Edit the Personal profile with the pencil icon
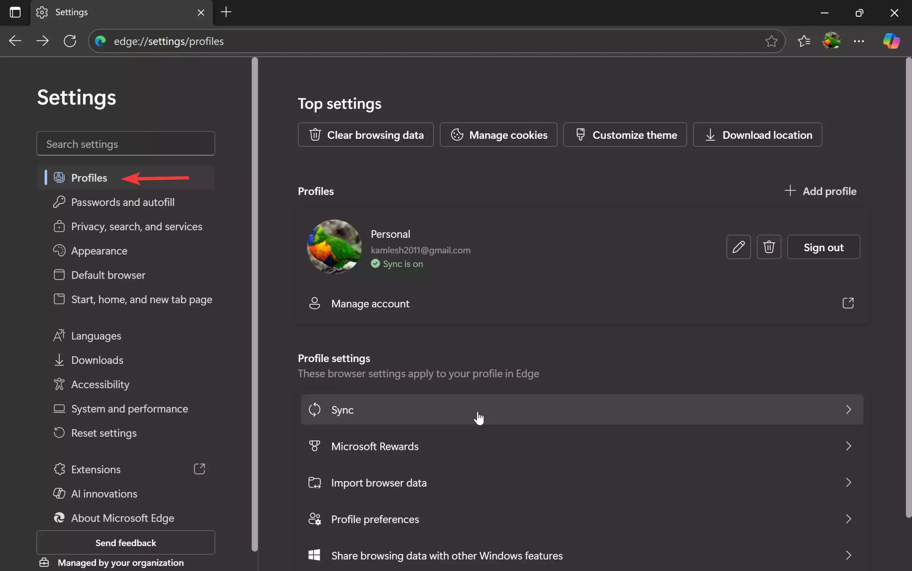 click(x=738, y=247)
